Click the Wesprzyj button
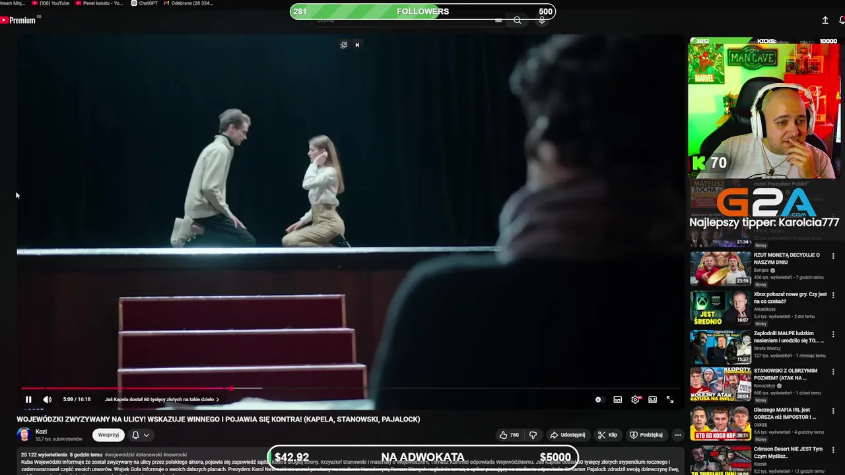Viewport: 845px width, 475px height. click(108, 435)
